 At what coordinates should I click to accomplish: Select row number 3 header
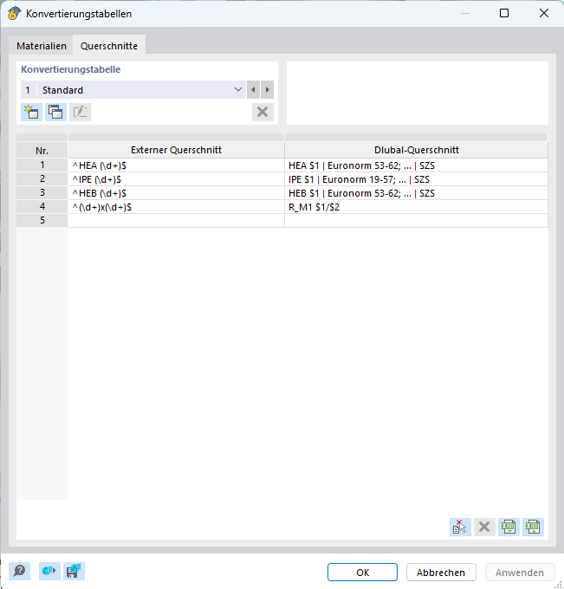(42, 193)
